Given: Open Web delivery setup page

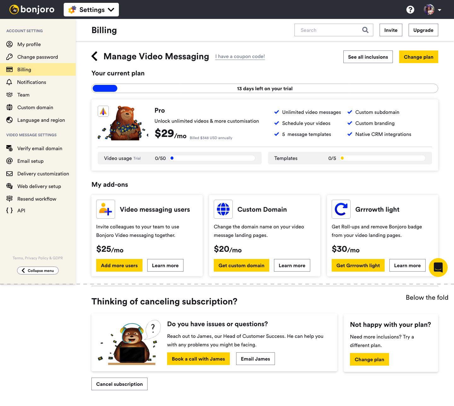Looking at the screenshot, I should click(38, 186).
